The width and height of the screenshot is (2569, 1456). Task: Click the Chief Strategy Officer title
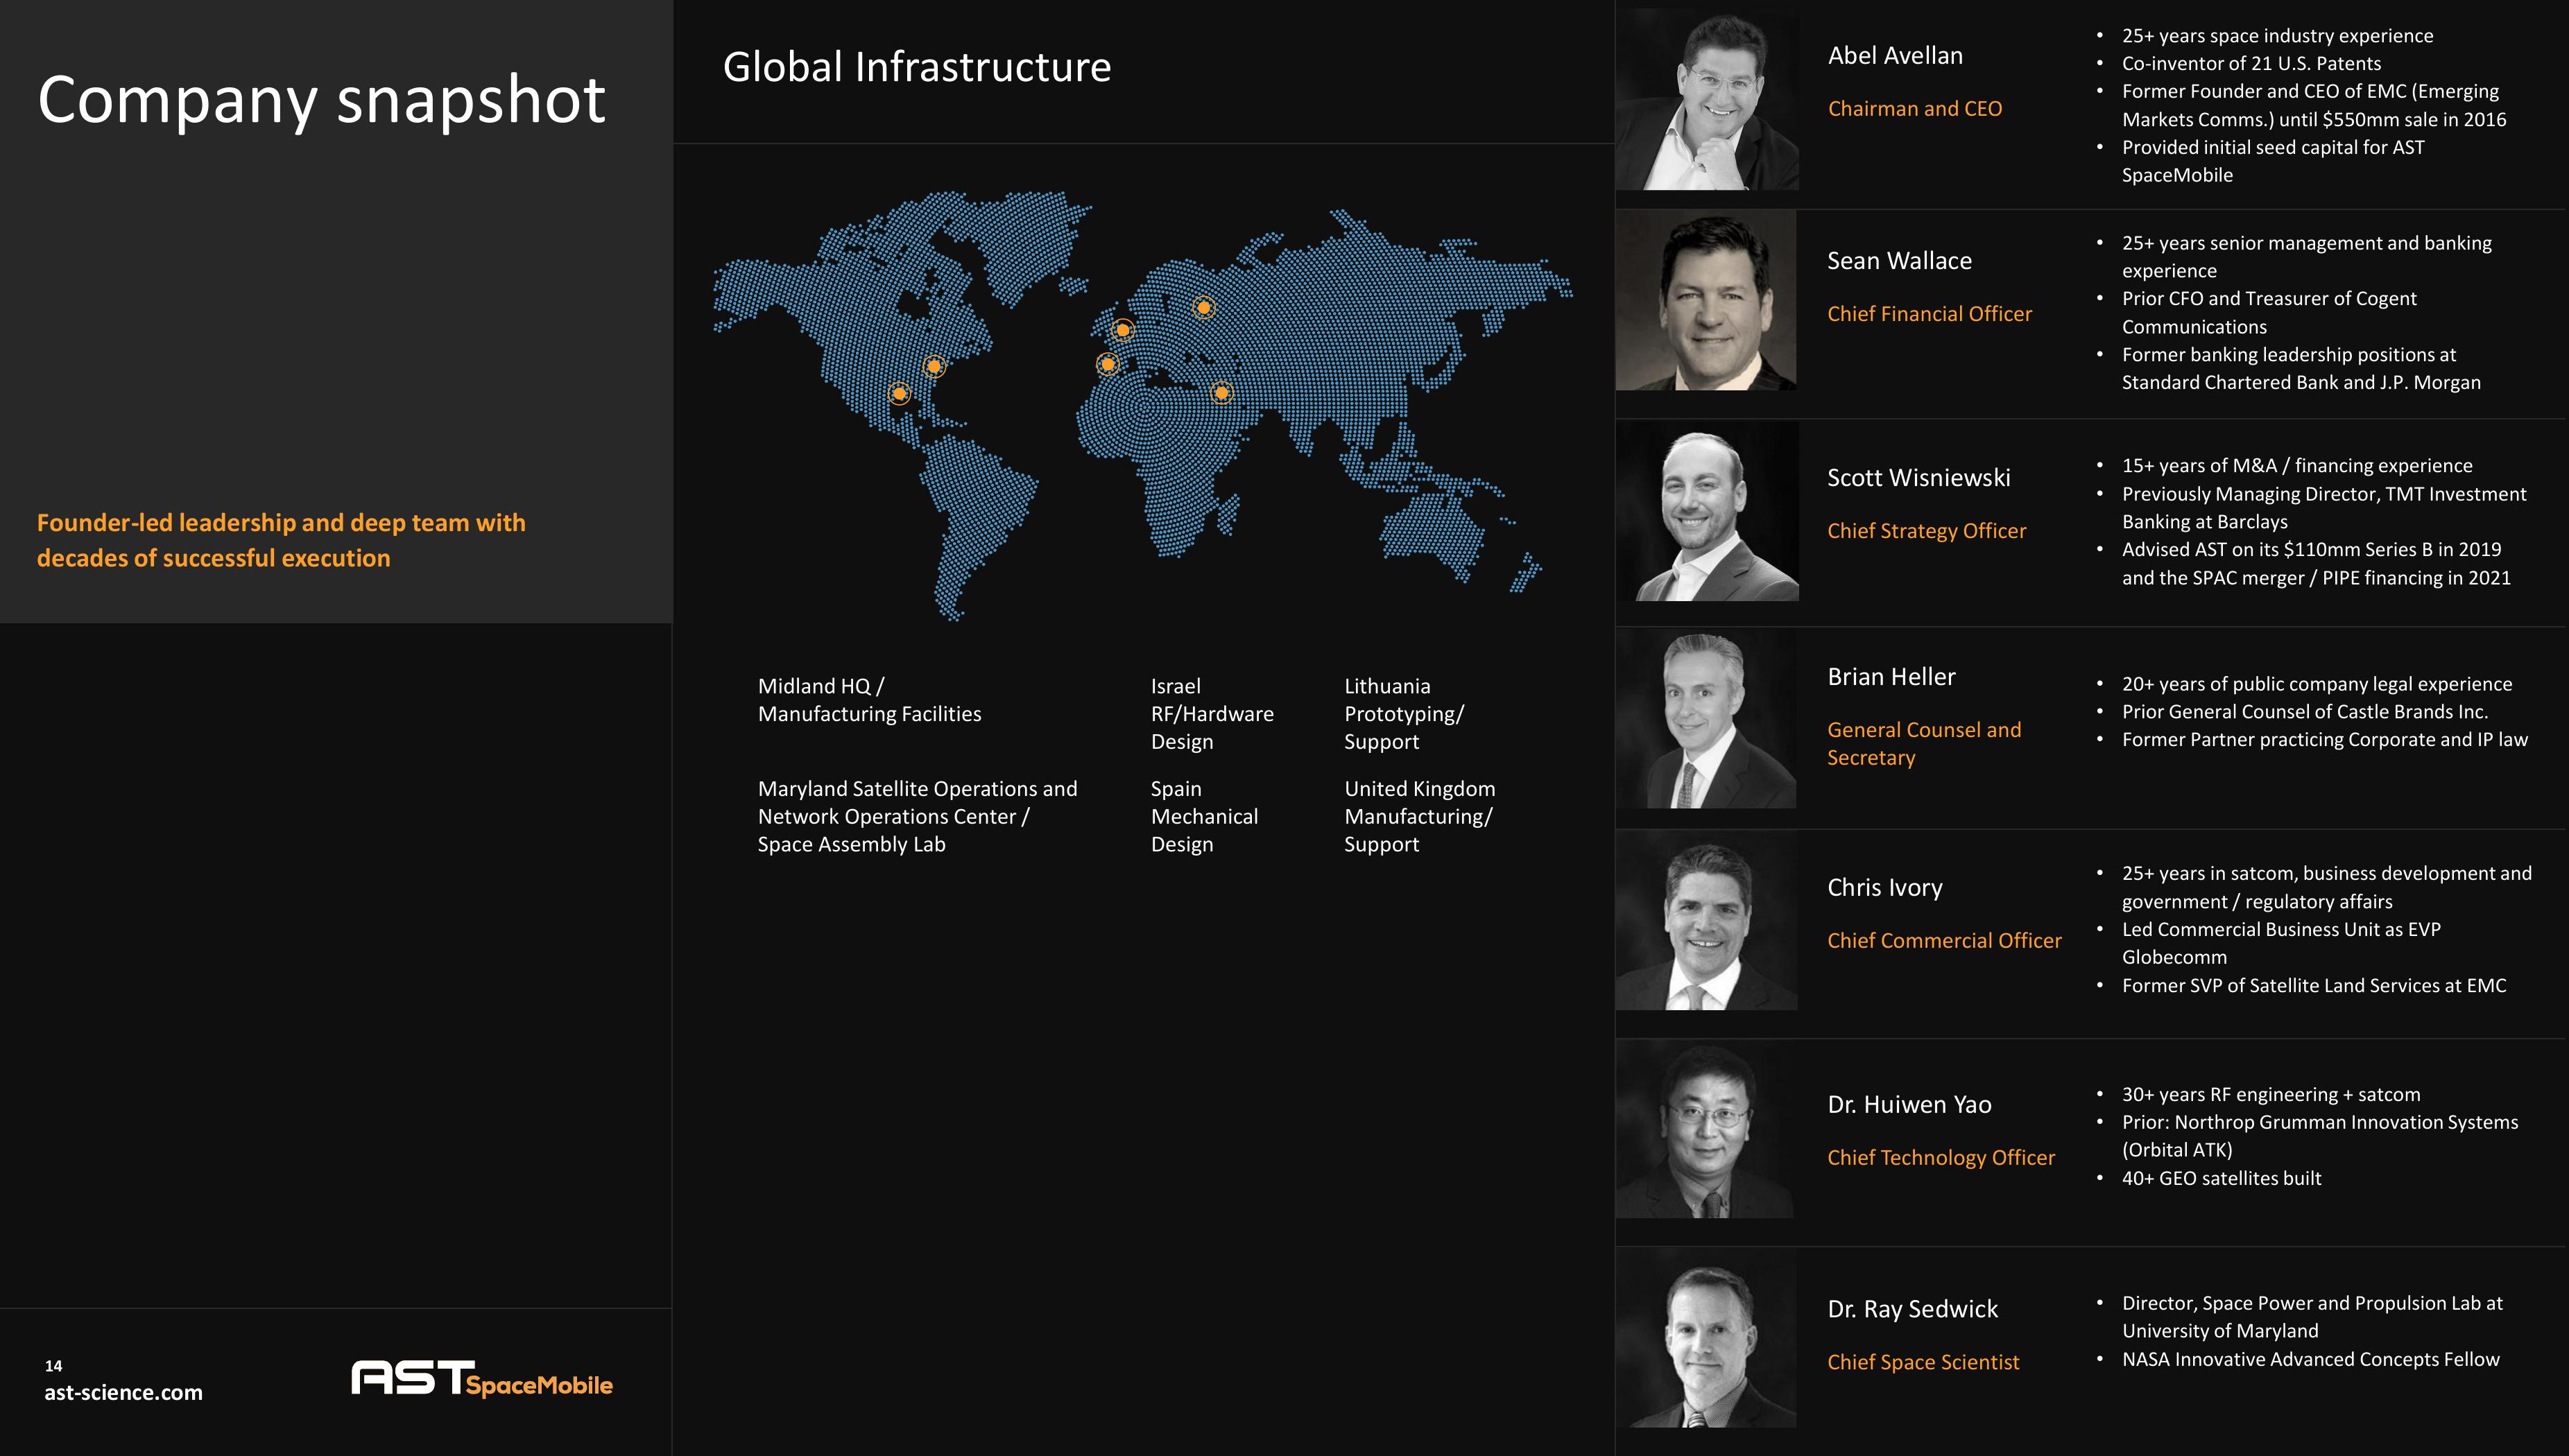pyautogui.click(x=1926, y=531)
